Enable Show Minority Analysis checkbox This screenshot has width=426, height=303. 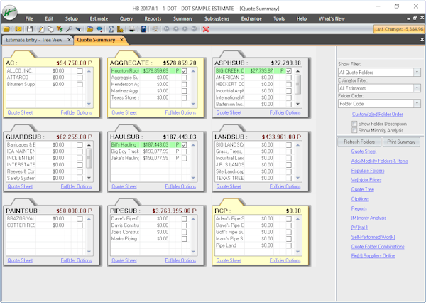[x=354, y=130]
